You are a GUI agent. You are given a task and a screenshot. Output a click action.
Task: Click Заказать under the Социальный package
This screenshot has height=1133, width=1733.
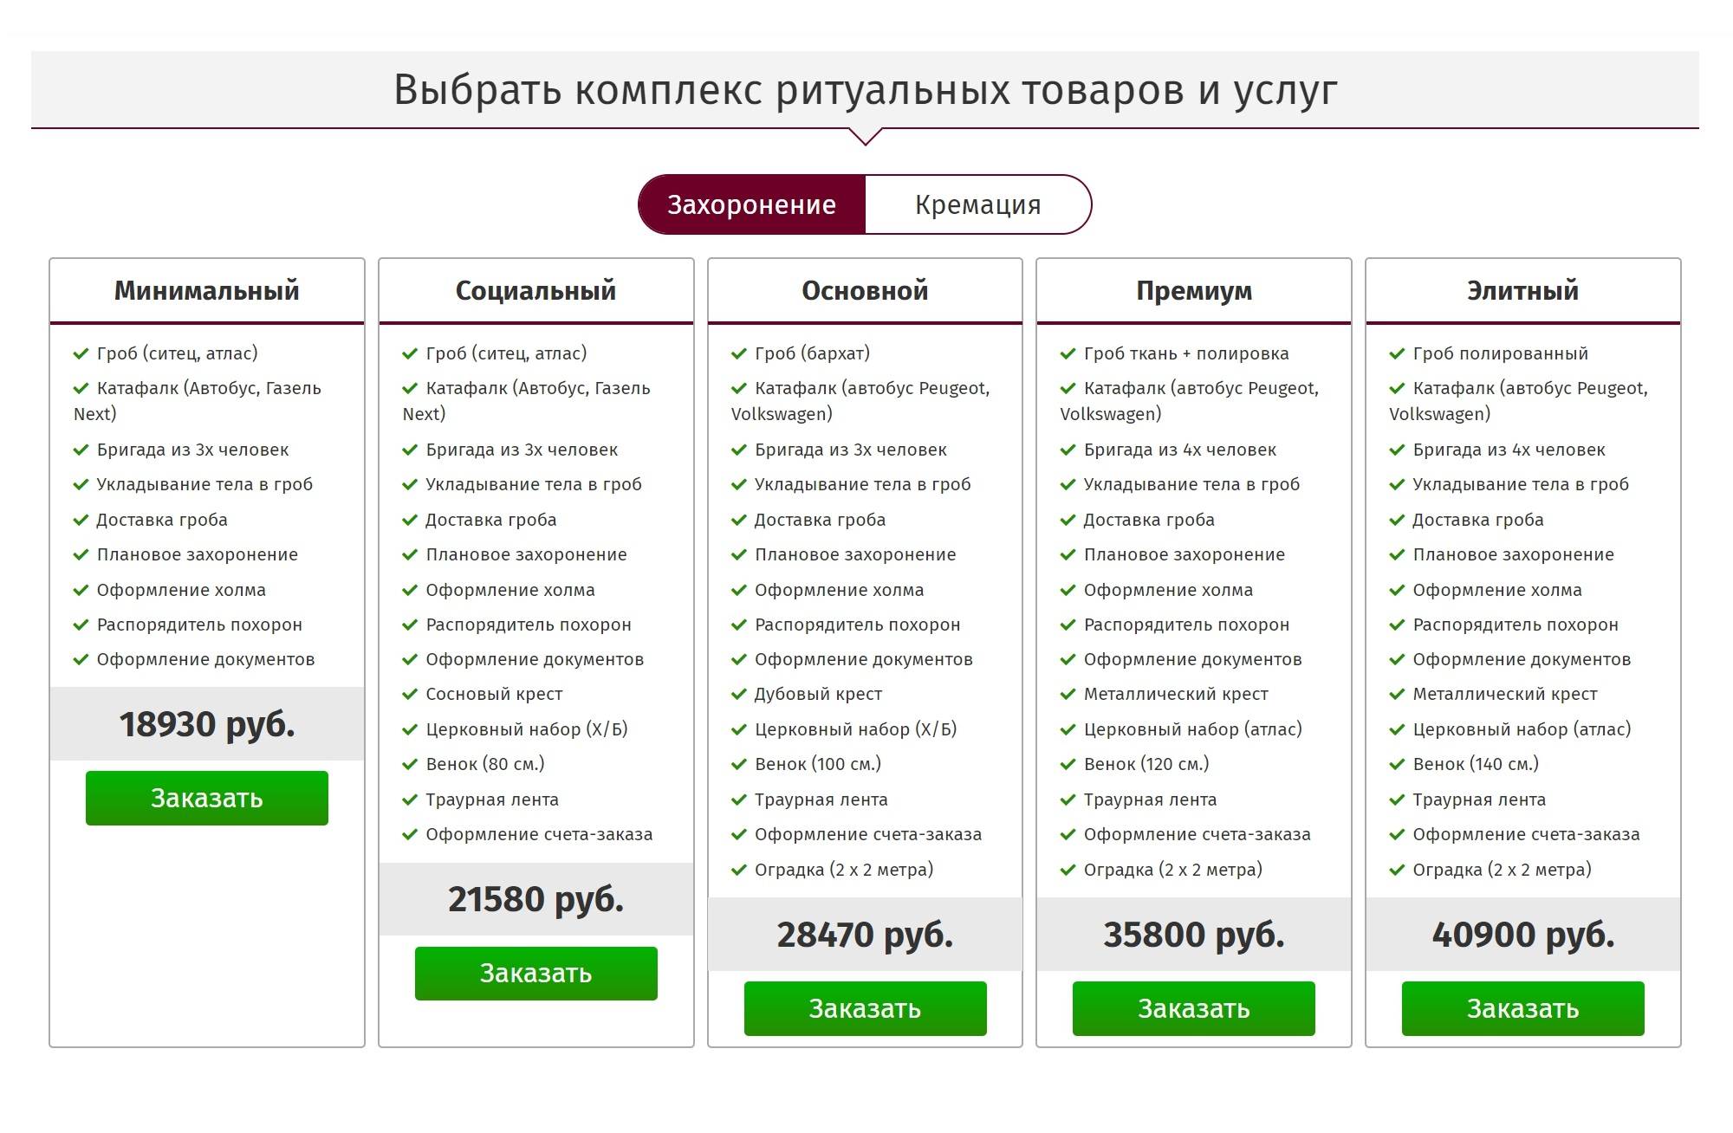click(535, 974)
